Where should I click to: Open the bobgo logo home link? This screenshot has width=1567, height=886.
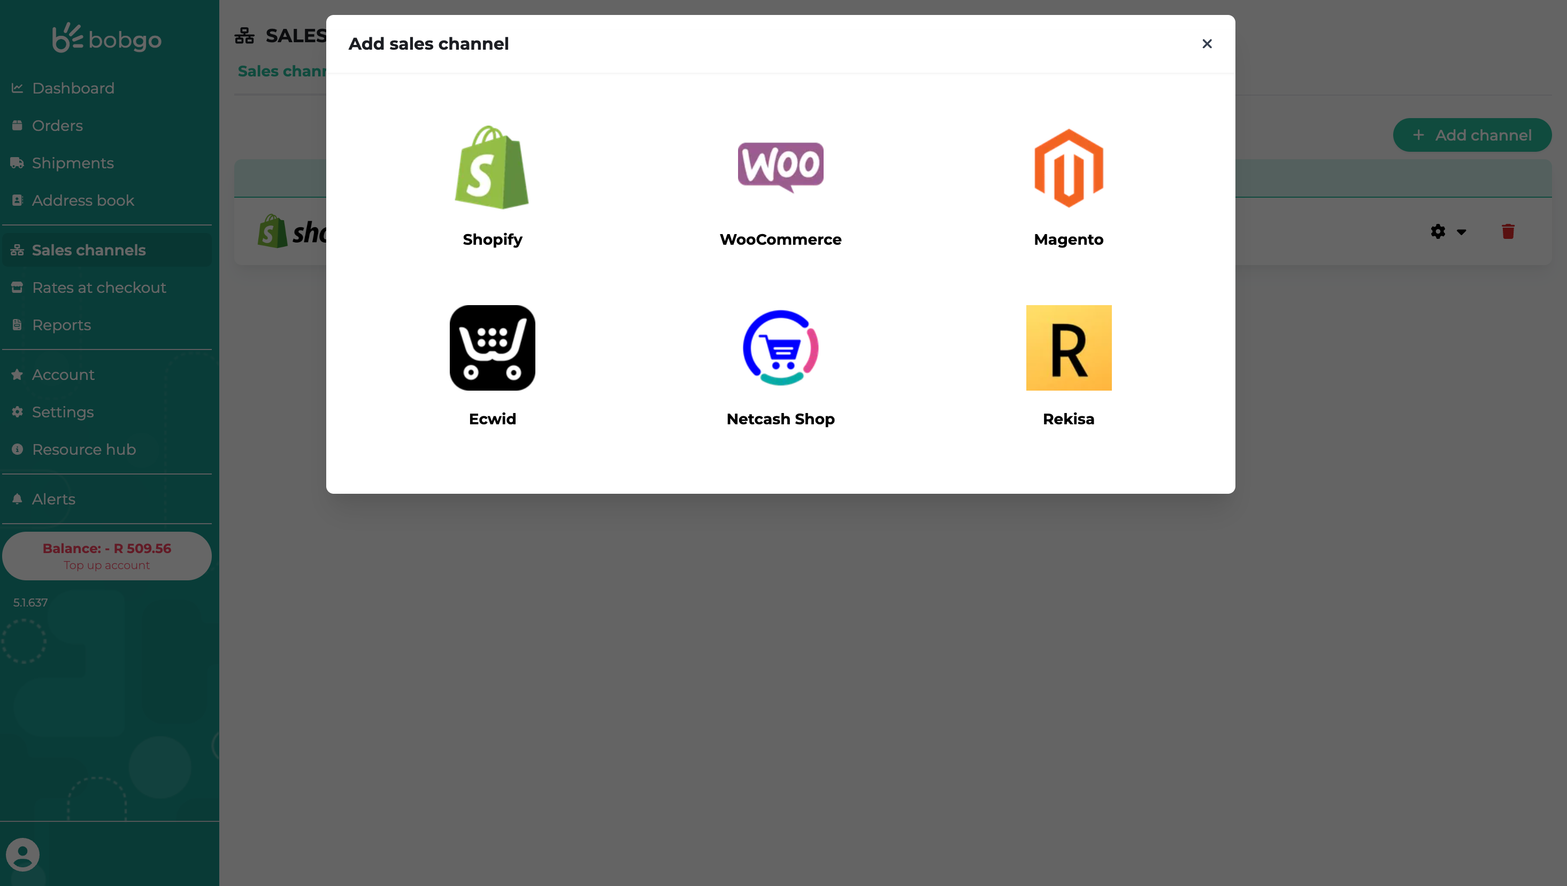[x=106, y=38]
